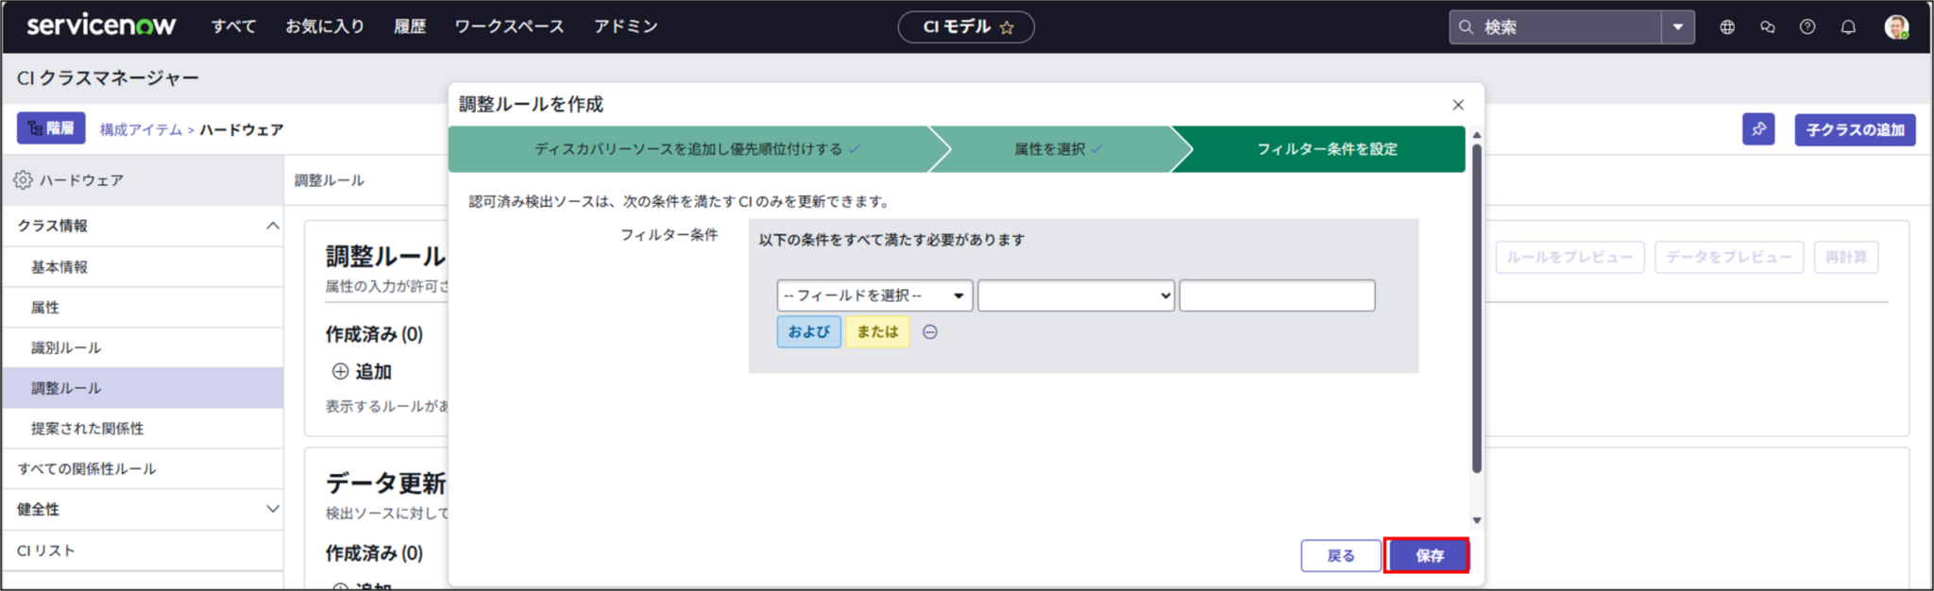The width and height of the screenshot is (1934, 591).
Task: Select 識別ルール in the sidebar
Action: (x=143, y=348)
